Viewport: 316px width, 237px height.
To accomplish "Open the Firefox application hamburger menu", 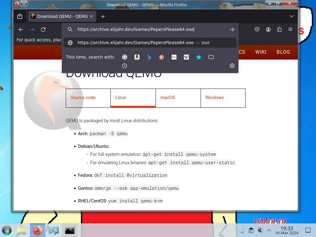I will tap(290, 29).
